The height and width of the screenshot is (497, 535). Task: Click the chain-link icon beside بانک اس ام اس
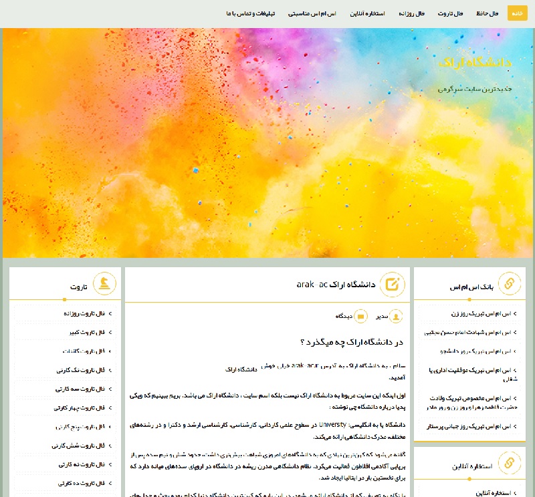510,284
